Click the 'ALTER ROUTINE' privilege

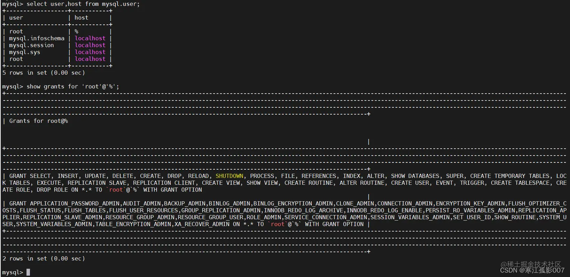pos(362,183)
